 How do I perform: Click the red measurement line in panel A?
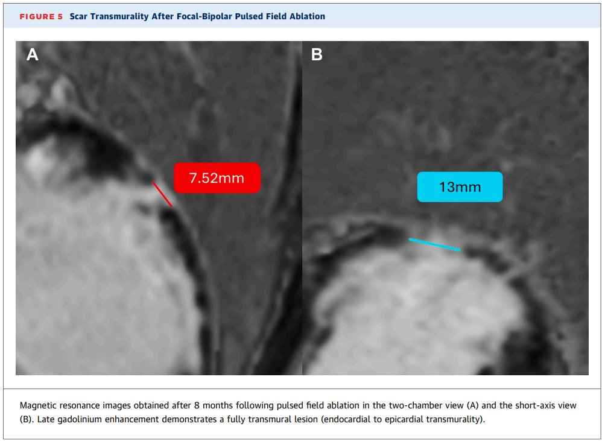[162, 194]
